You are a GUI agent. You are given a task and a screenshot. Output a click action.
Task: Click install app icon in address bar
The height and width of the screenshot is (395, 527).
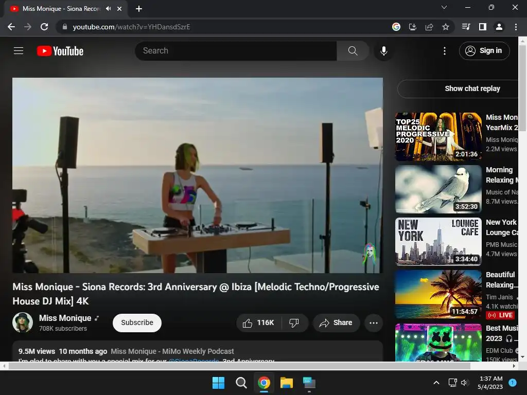point(413,27)
